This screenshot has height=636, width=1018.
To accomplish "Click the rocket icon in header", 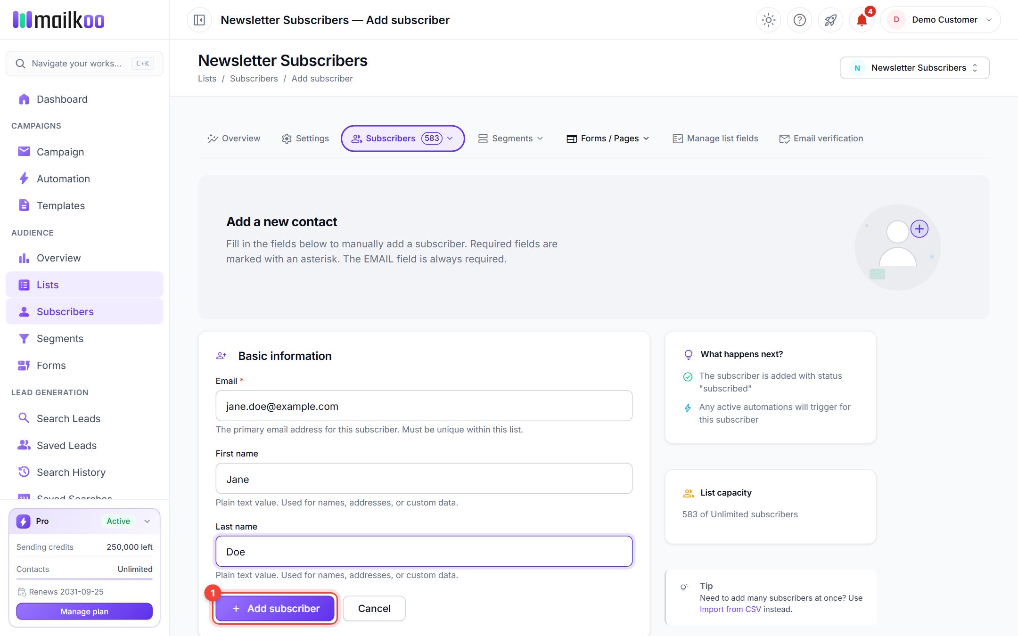I will coord(830,20).
